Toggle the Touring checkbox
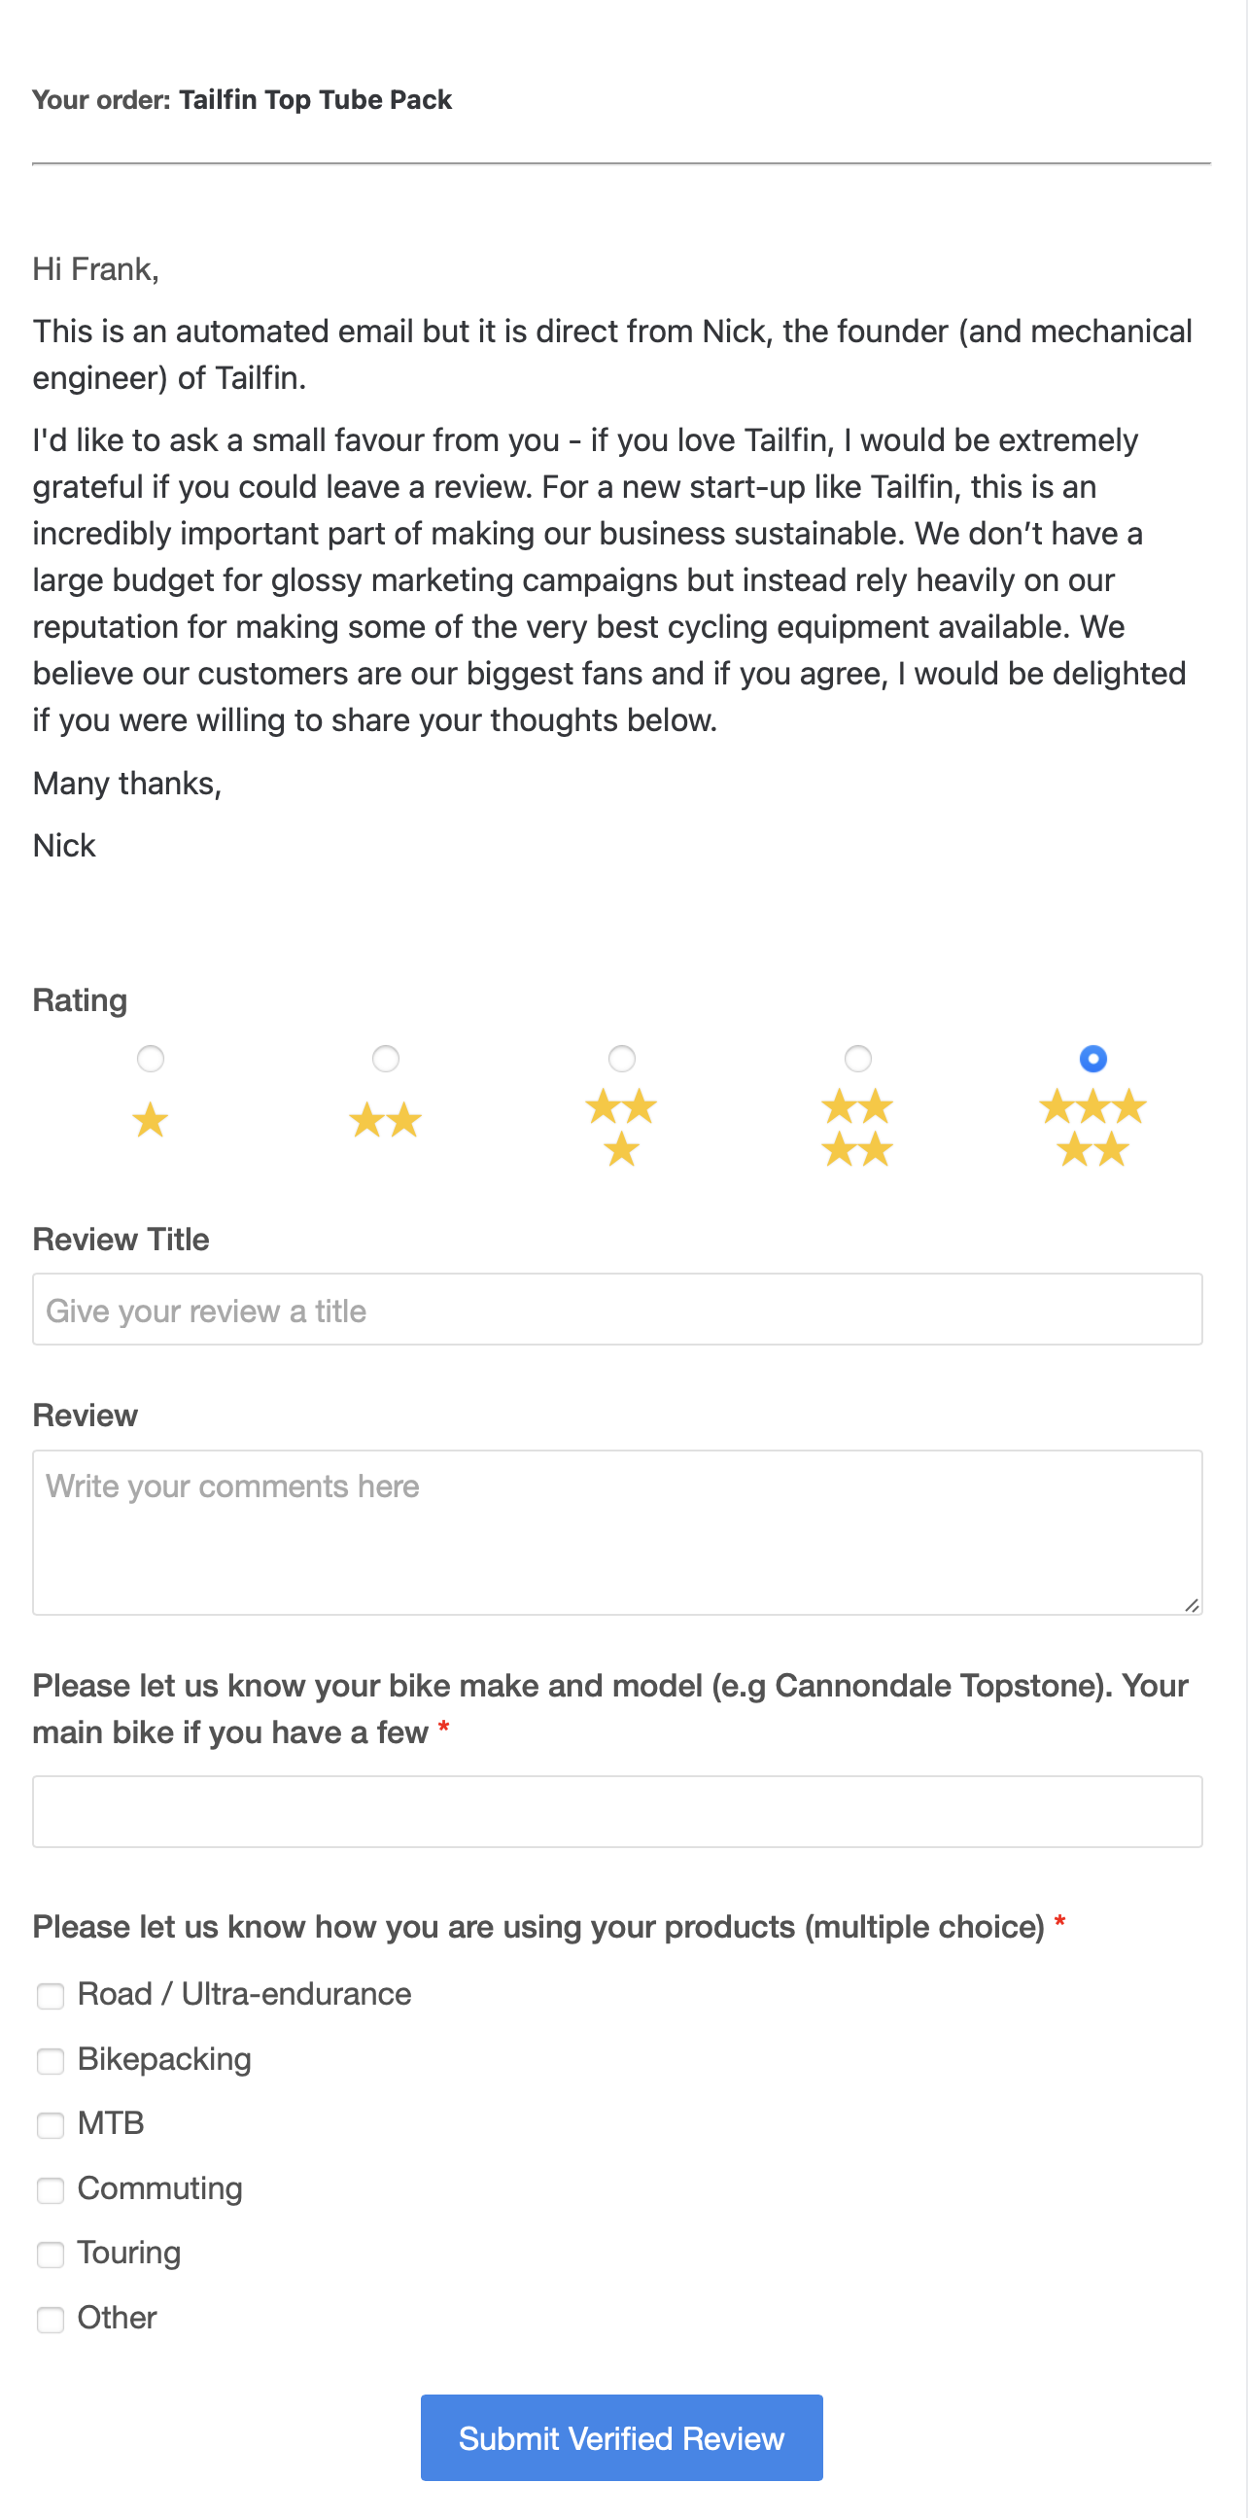The height and width of the screenshot is (2518, 1248). pyautogui.click(x=50, y=2255)
